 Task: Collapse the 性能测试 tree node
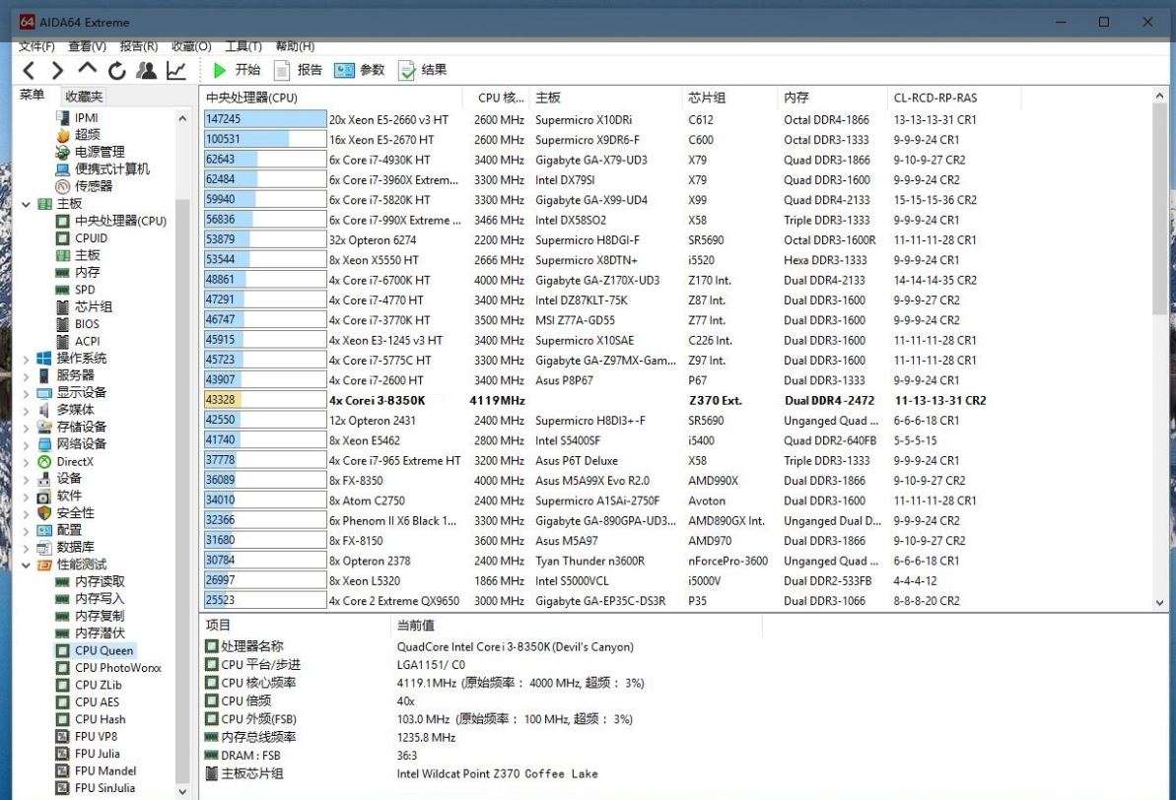click(x=27, y=565)
